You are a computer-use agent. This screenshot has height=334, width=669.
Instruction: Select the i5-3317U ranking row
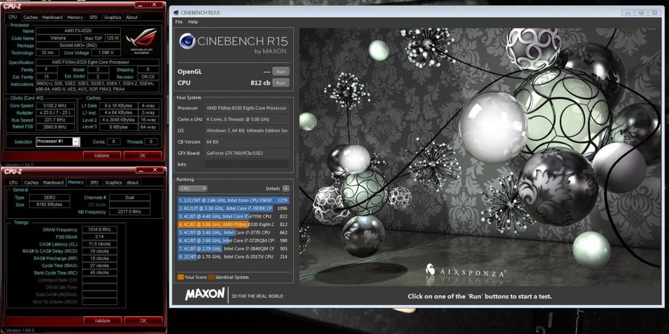pyautogui.click(x=234, y=257)
